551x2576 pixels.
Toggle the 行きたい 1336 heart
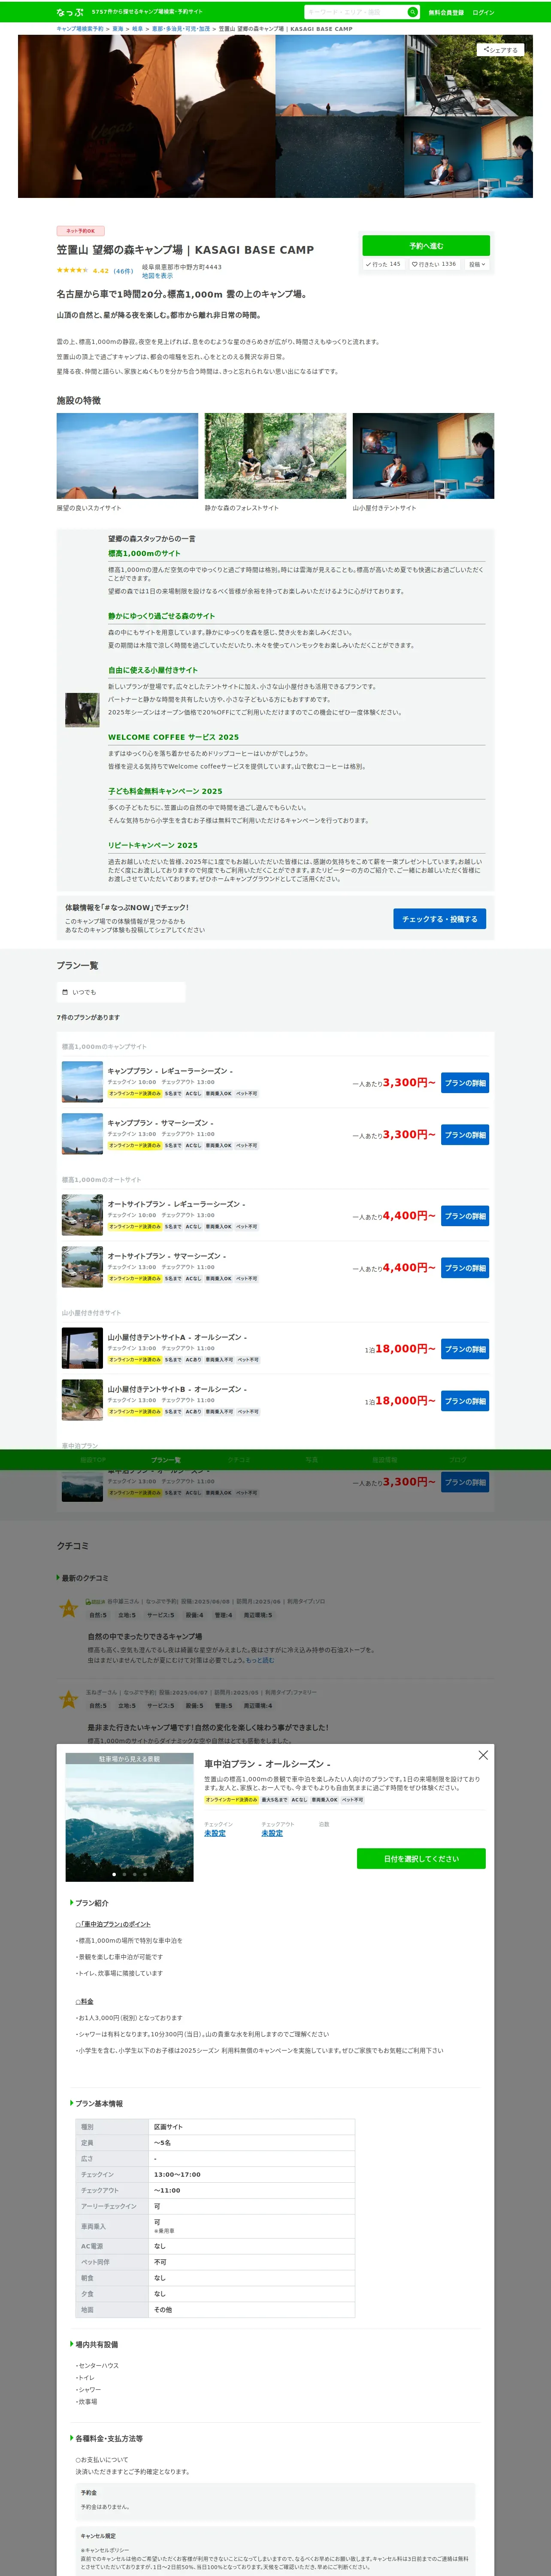point(434,264)
